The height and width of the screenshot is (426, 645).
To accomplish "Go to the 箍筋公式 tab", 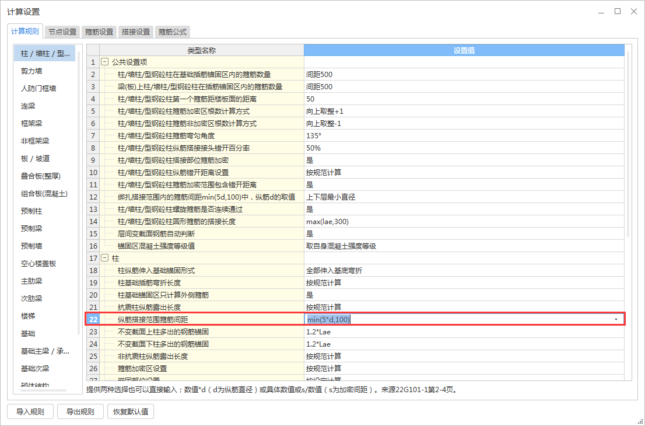I will pos(173,32).
